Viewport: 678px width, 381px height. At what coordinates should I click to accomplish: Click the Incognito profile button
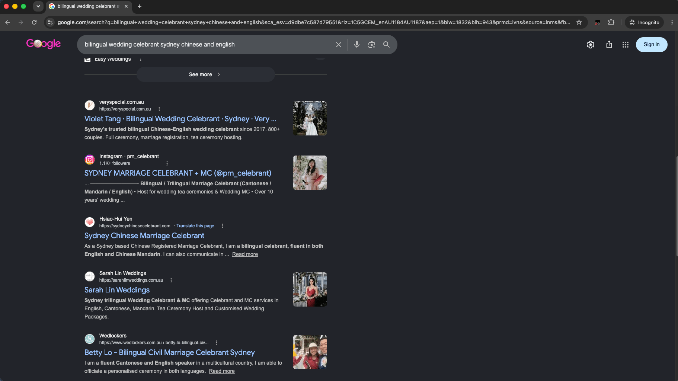click(x=644, y=22)
